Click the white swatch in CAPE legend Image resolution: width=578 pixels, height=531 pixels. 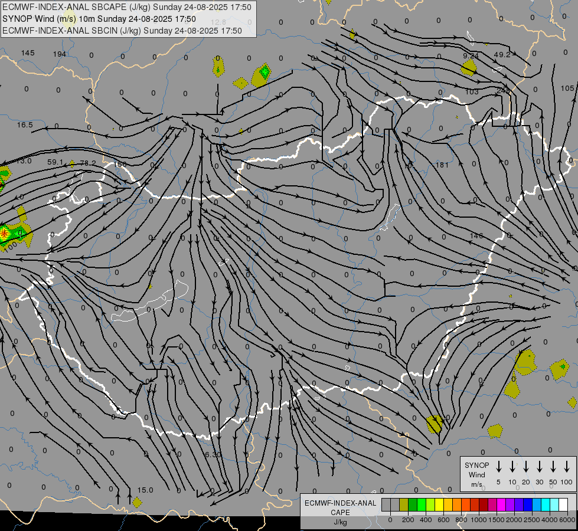tap(563, 504)
